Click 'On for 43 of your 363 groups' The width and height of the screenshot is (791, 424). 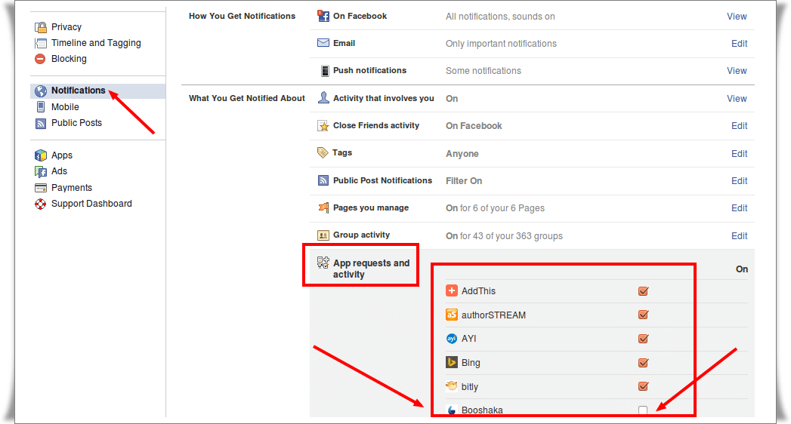[504, 236]
